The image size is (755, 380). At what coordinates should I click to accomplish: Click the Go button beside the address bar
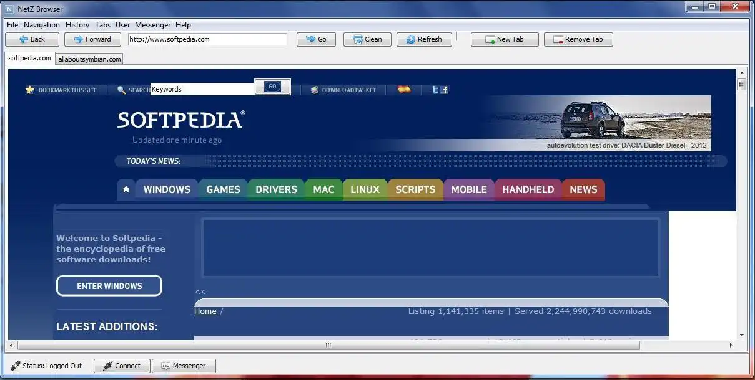click(x=316, y=39)
